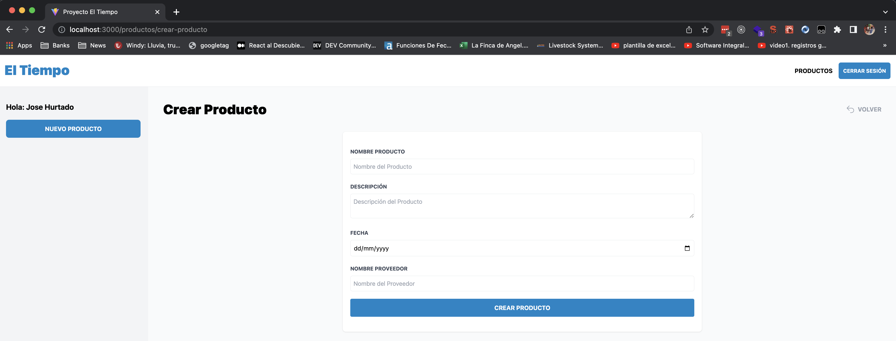Image resolution: width=896 pixels, height=341 pixels.
Task: Open the purple extension showing badge 3
Action: tap(758, 29)
